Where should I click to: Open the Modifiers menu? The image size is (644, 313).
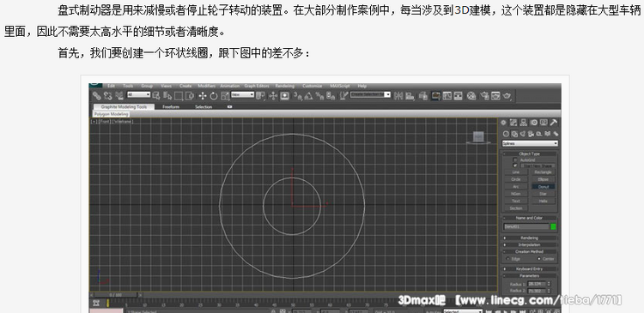(207, 86)
